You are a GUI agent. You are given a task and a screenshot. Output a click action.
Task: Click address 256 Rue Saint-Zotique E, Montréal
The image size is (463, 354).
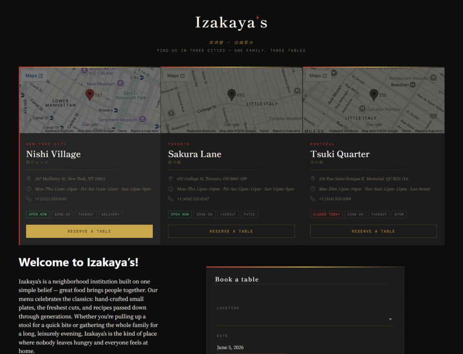(364, 179)
